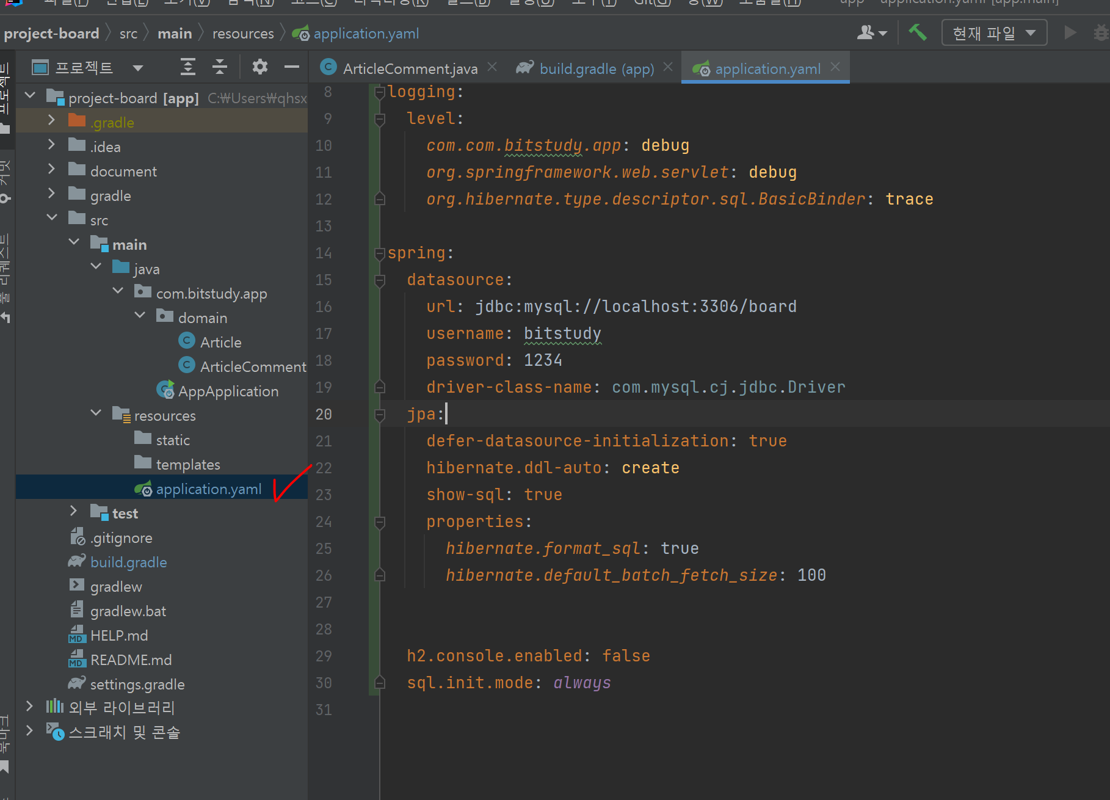Click project-board in the breadcrumb
This screenshot has height=800, width=1110.
51,34
